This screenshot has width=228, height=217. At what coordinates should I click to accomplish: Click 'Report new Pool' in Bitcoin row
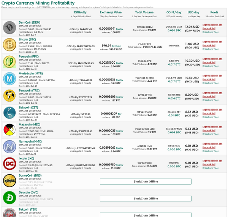point(211,49)
